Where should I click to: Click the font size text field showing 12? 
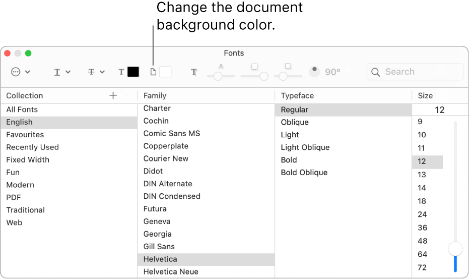pos(439,110)
